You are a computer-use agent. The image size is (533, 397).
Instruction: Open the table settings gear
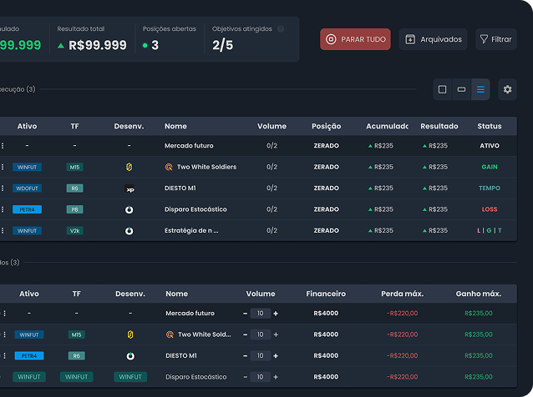click(x=507, y=89)
